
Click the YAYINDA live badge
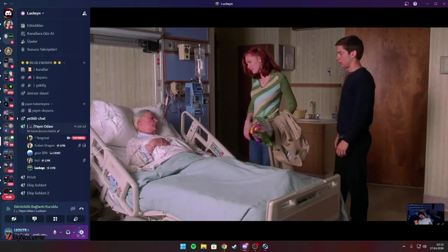79,138
